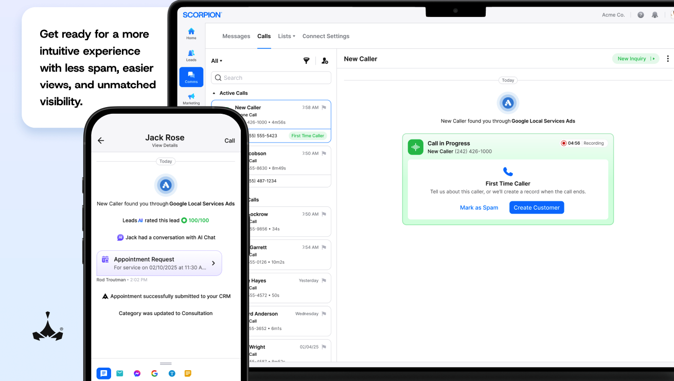The height and width of the screenshot is (381, 674).
Task: Click the filter funnel icon above search
Action: (x=306, y=61)
